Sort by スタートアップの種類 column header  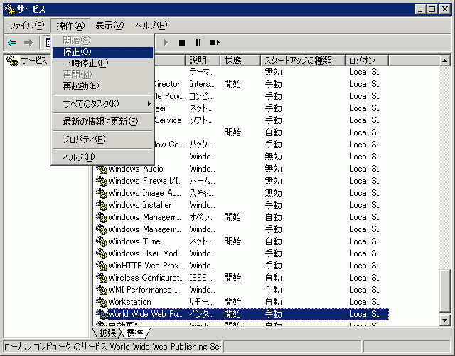303,61
